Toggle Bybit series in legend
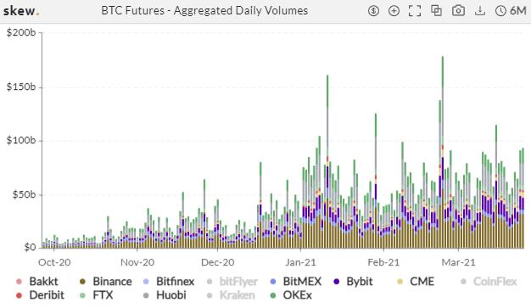This screenshot has height=308, width=531. (353, 281)
